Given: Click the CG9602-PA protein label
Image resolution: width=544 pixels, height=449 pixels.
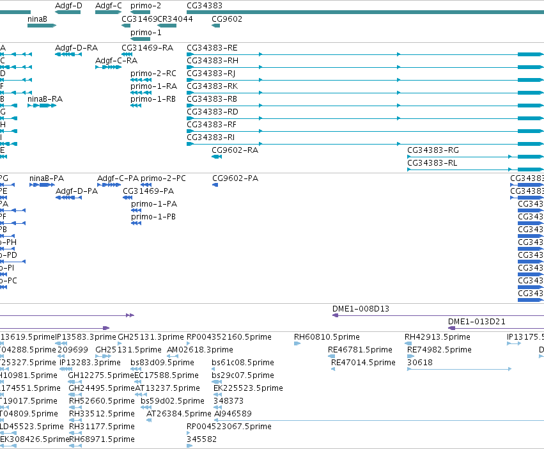Looking at the screenshot, I should (235, 179).
